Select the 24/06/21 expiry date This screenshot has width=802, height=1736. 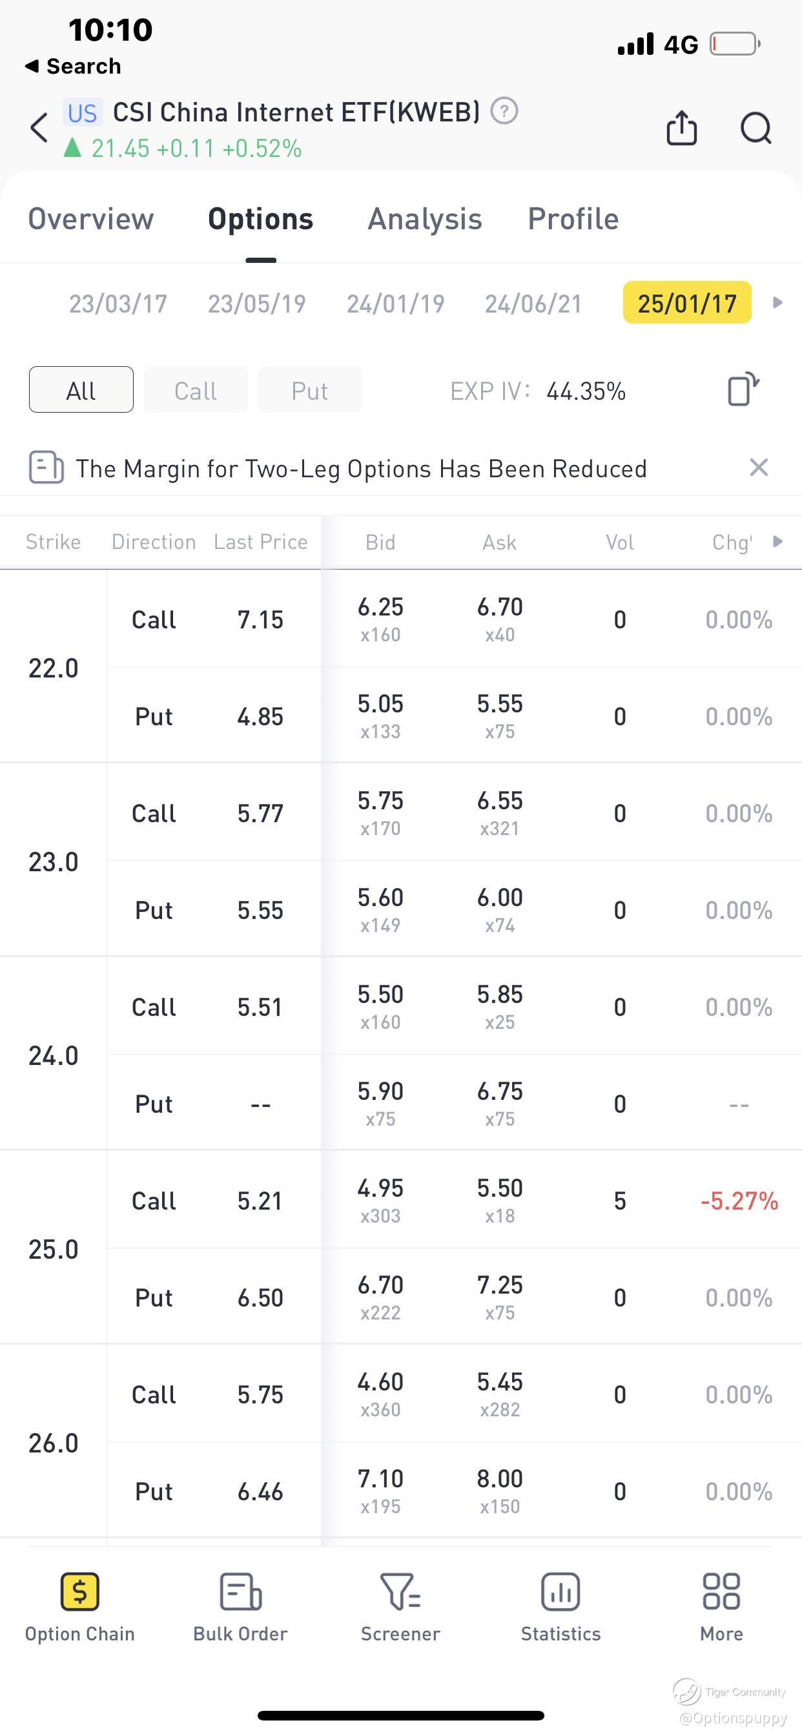(533, 304)
